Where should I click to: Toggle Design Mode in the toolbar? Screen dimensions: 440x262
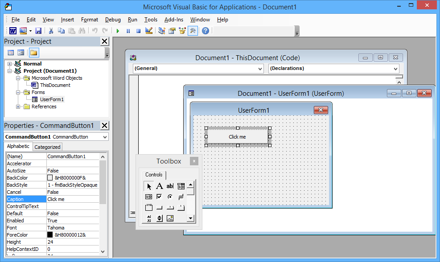(149, 31)
